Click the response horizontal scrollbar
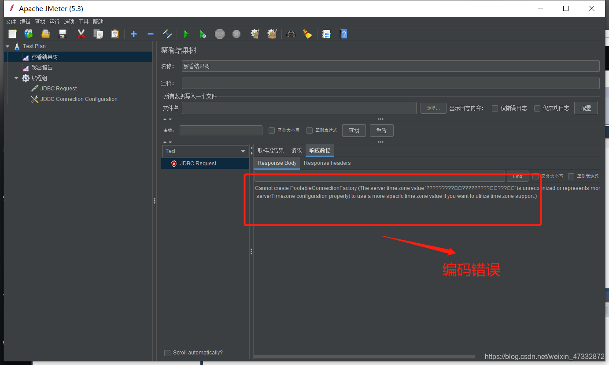The width and height of the screenshot is (609, 365). pyautogui.click(x=365, y=357)
